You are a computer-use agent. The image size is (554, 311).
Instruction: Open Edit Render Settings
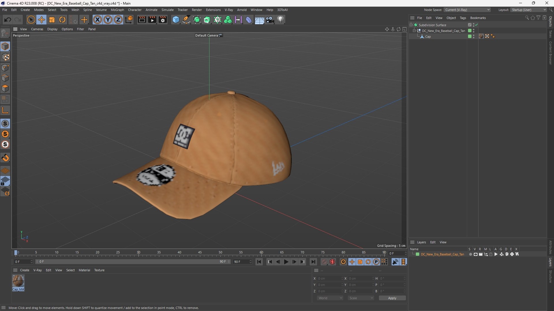pos(163,20)
